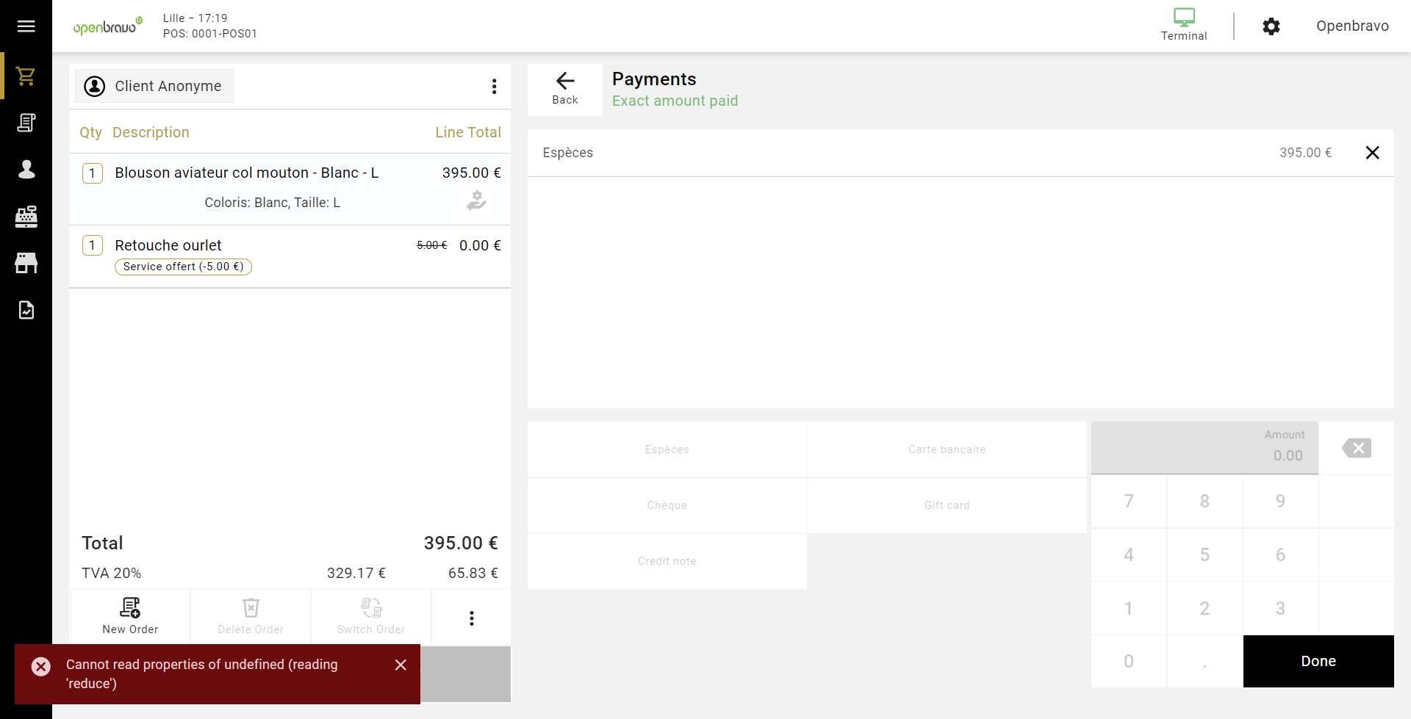
Task: Click the Amount input field
Action: [1204, 447]
